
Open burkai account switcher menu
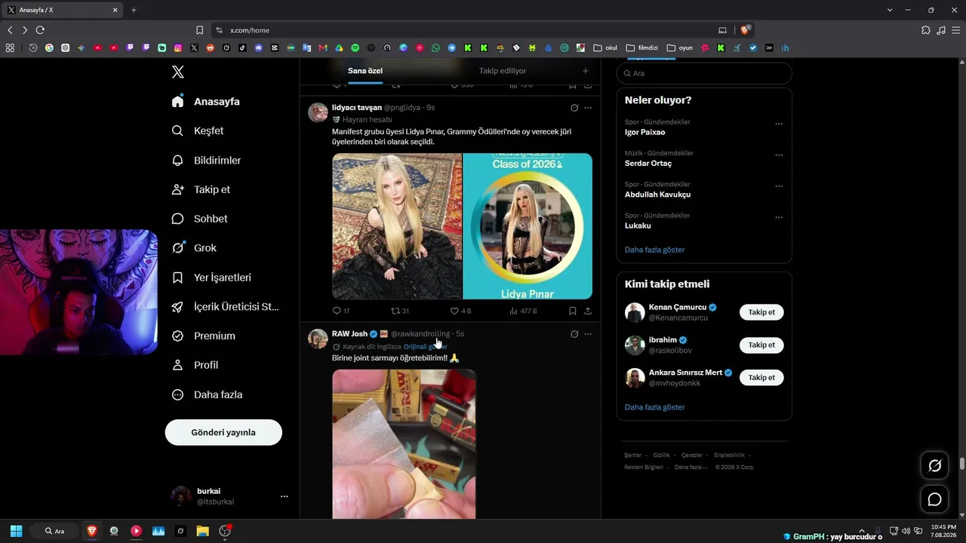(229, 496)
